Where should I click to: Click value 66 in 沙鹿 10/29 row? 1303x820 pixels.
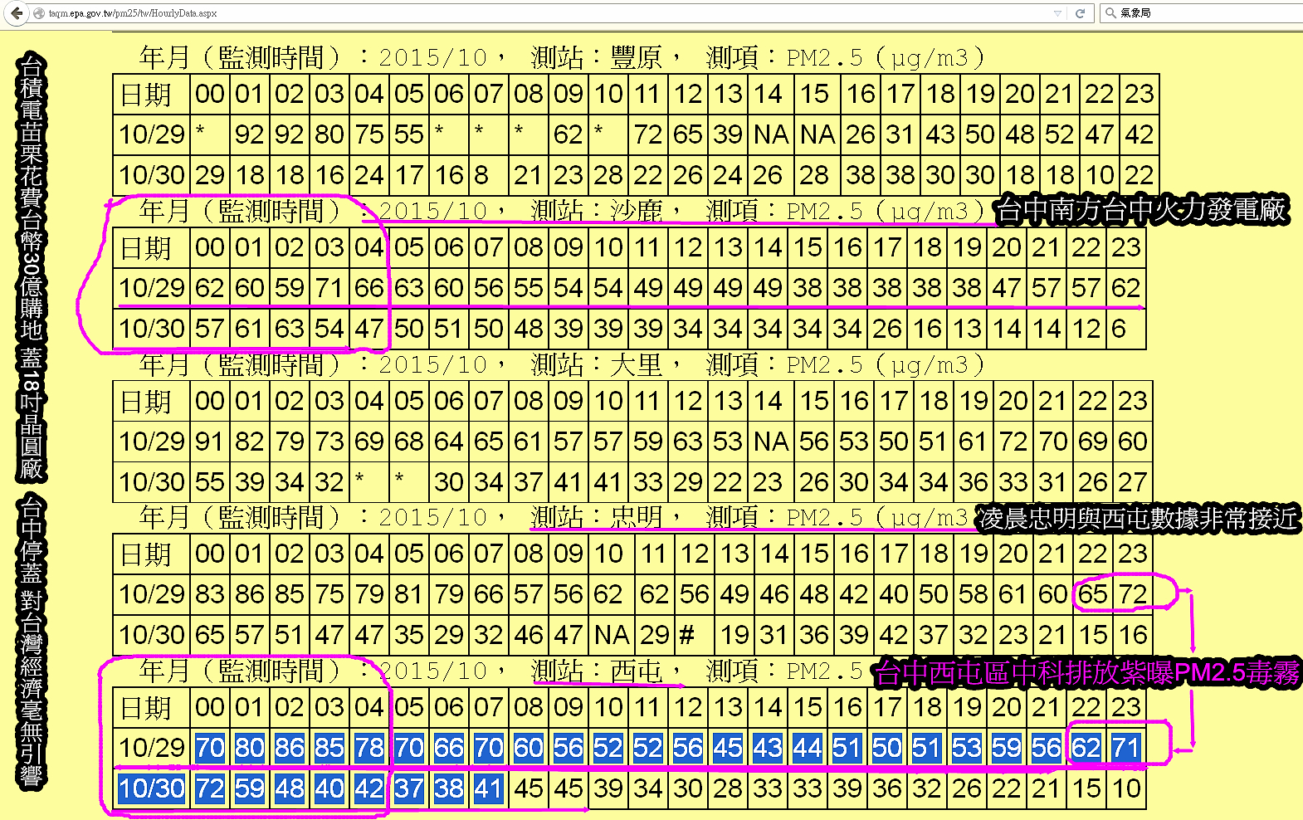pyautogui.click(x=369, y=288)
